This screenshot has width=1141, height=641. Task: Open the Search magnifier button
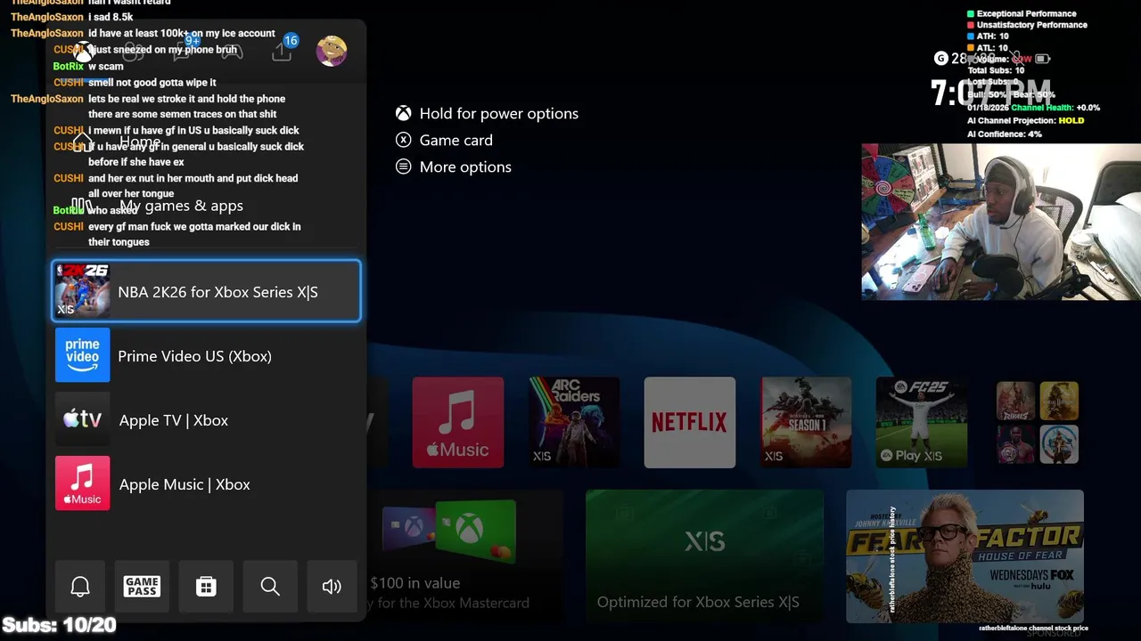(270, 586)
